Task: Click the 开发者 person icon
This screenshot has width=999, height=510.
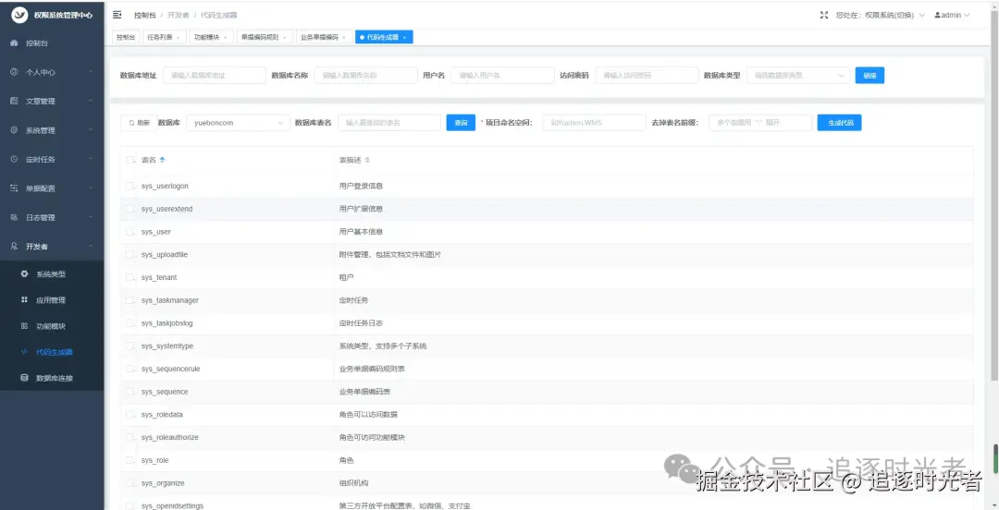Action: (x=14, y=246)
